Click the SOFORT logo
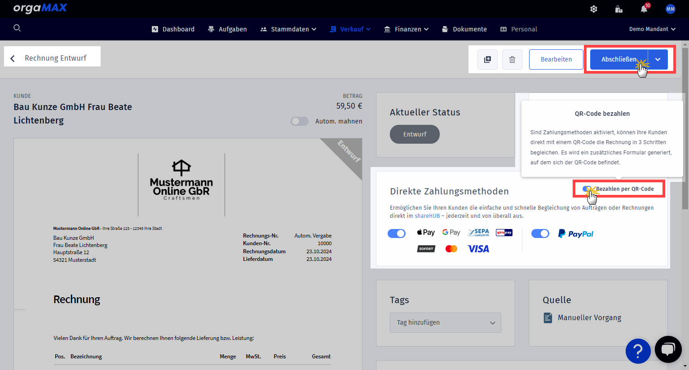689x370 pixels. tap(426, 249)
